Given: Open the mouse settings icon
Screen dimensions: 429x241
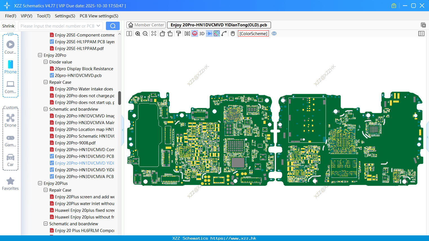Looking at the screenshot, I should point(233,34).
